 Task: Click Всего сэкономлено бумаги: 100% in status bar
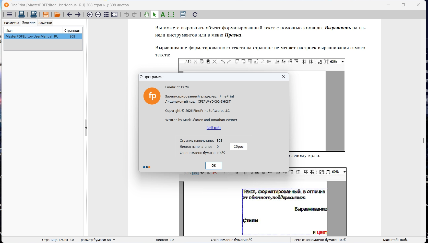[319, 240]
